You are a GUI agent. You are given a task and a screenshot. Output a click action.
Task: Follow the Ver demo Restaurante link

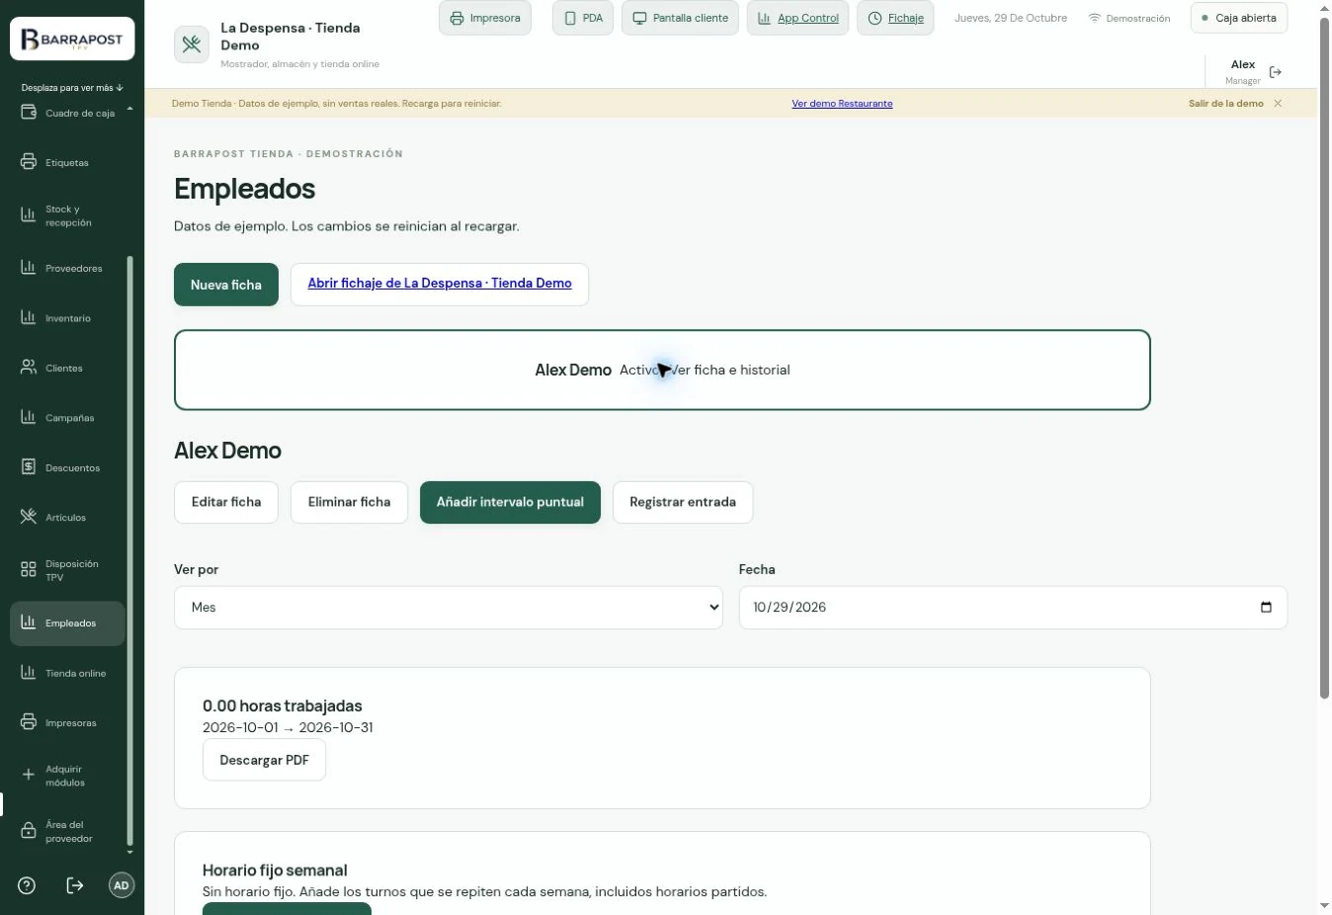842,103
